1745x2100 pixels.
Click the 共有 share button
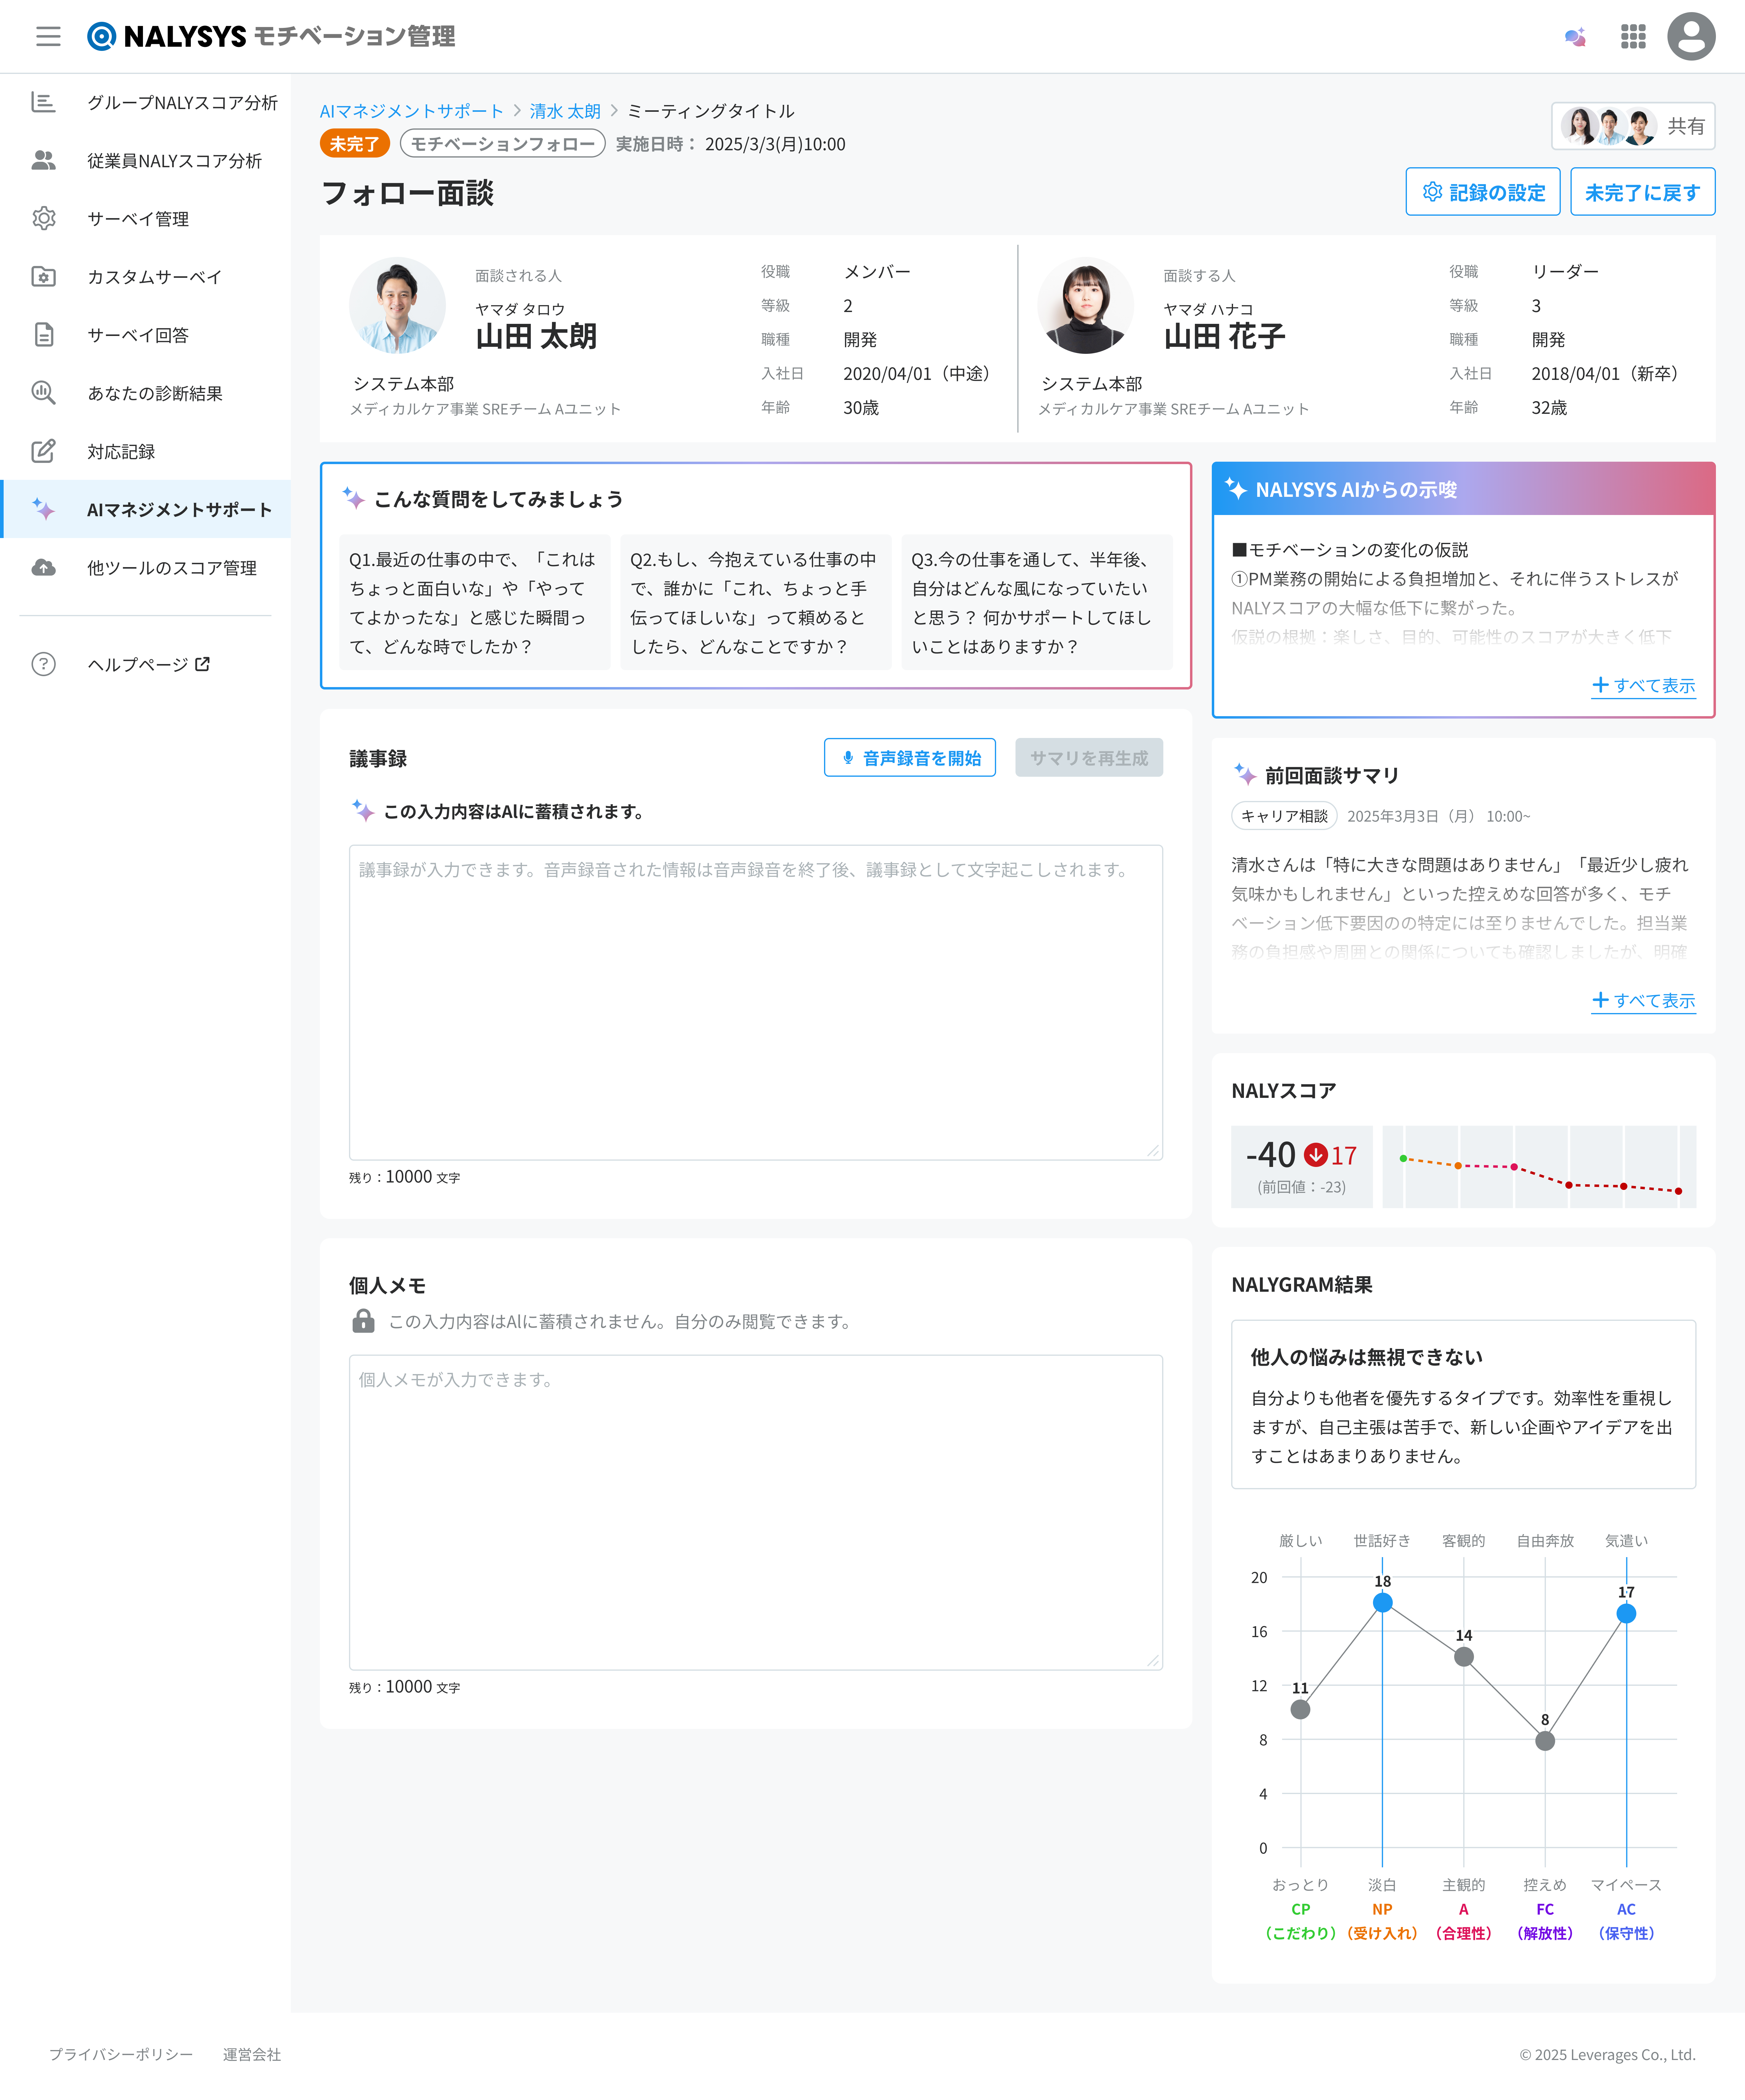click(x=1633, y=126)
